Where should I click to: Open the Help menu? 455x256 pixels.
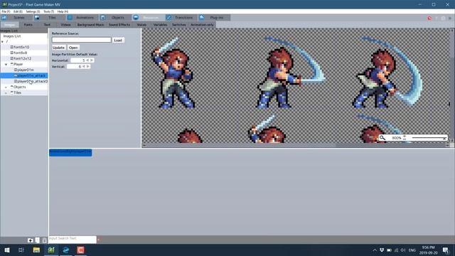click(63, 11)
